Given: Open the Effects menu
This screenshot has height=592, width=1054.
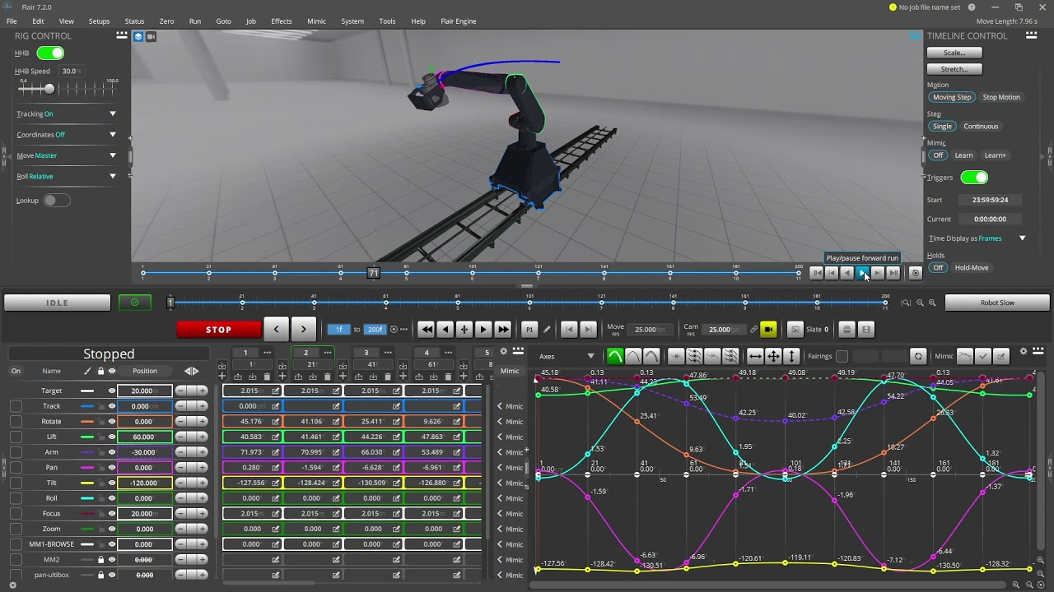Looking at the screenshot, I should tap(281, 21).
